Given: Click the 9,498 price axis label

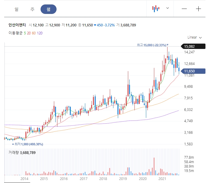Looking at the screenshot, I should tap(188, 87).
